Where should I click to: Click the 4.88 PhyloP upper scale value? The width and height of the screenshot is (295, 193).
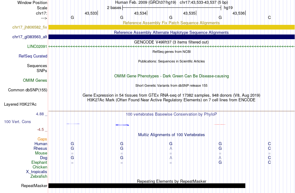pyautogui.click(x=40, y=114)
